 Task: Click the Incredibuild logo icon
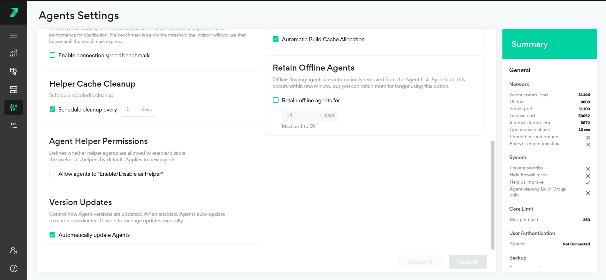click(14, 13)
